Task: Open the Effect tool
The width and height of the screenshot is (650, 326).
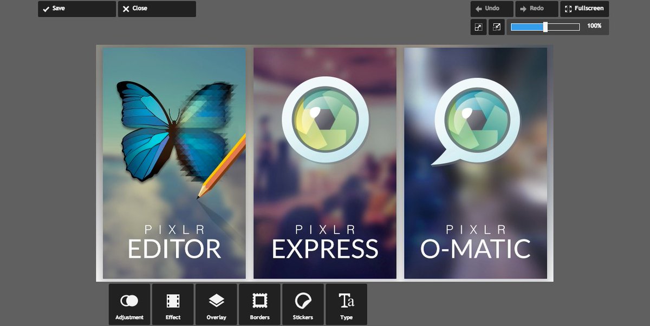Action: click(x=173, y=304)
